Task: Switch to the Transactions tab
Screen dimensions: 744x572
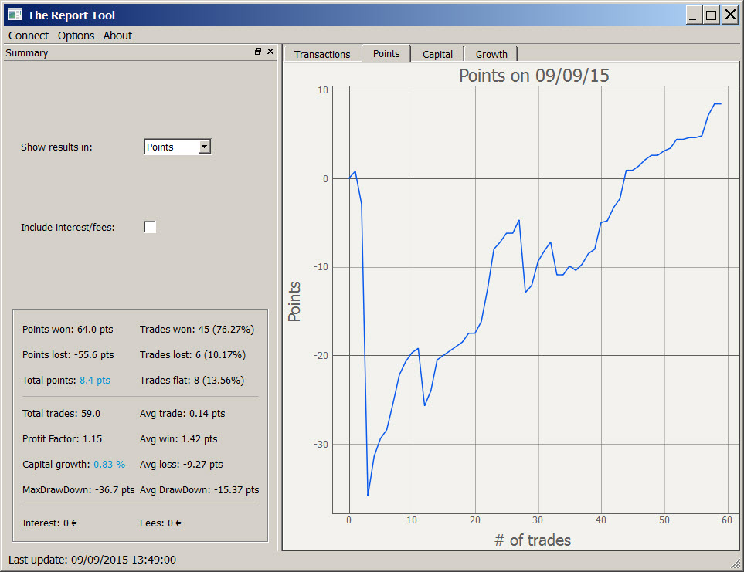Action: click(322, 55)
